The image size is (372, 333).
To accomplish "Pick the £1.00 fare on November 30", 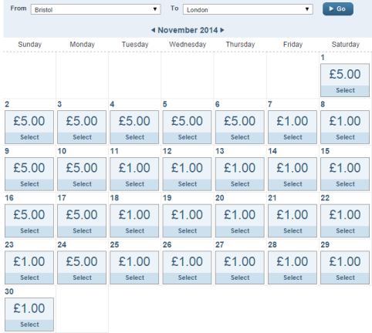I will point(29,314).
